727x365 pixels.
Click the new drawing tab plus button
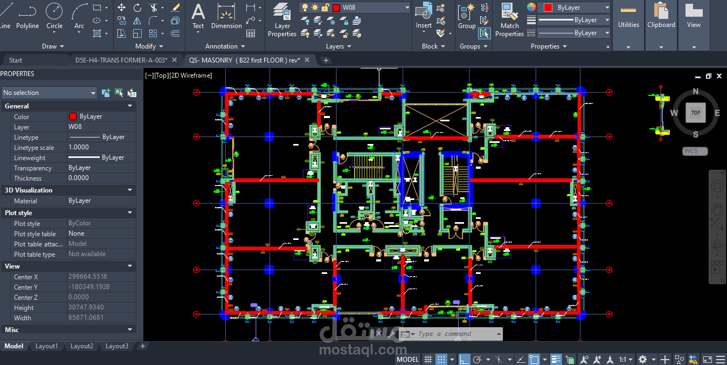click(x=326, y=60)
